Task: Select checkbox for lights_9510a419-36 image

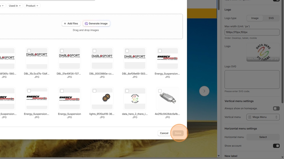Action: click(x=95, y=91)
